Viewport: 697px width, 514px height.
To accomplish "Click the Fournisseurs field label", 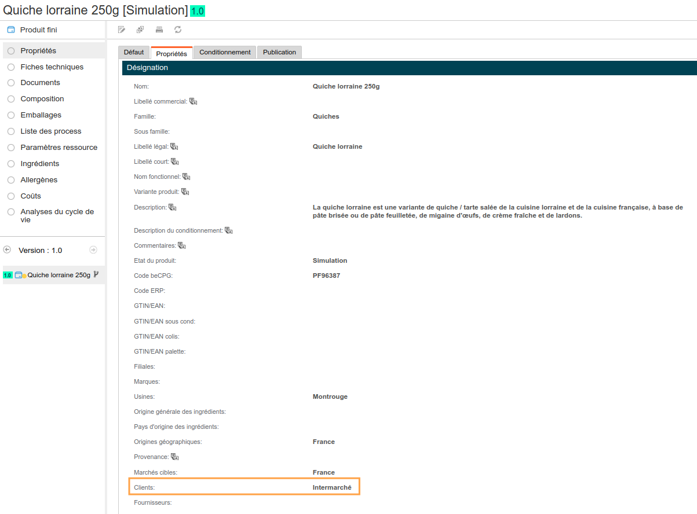I will [x=153, y=502].
